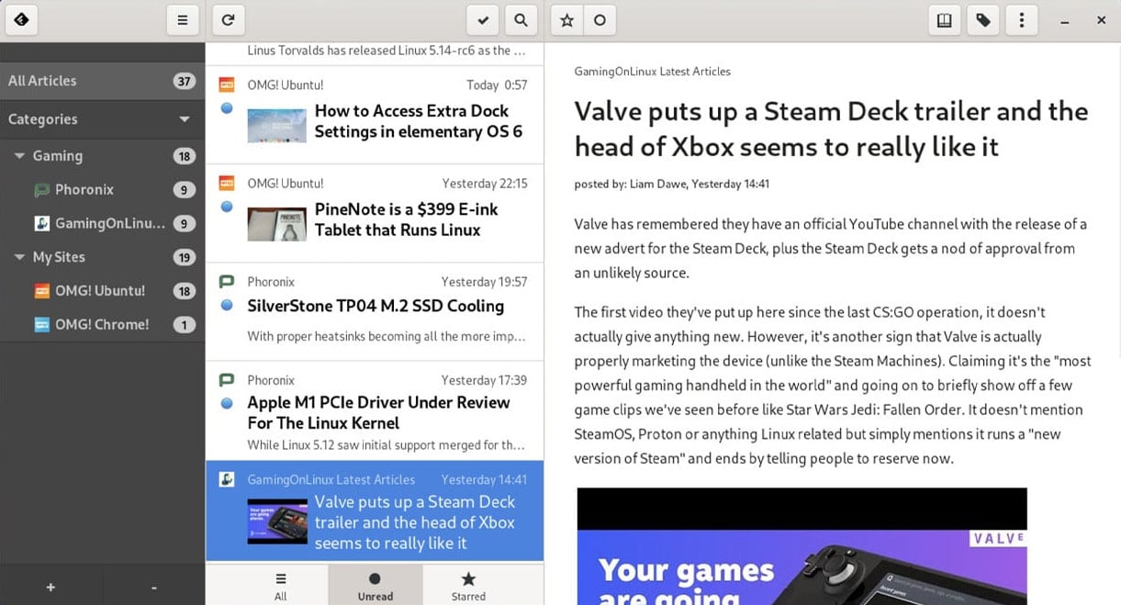Open article search magnifier button

click(521, 19)
